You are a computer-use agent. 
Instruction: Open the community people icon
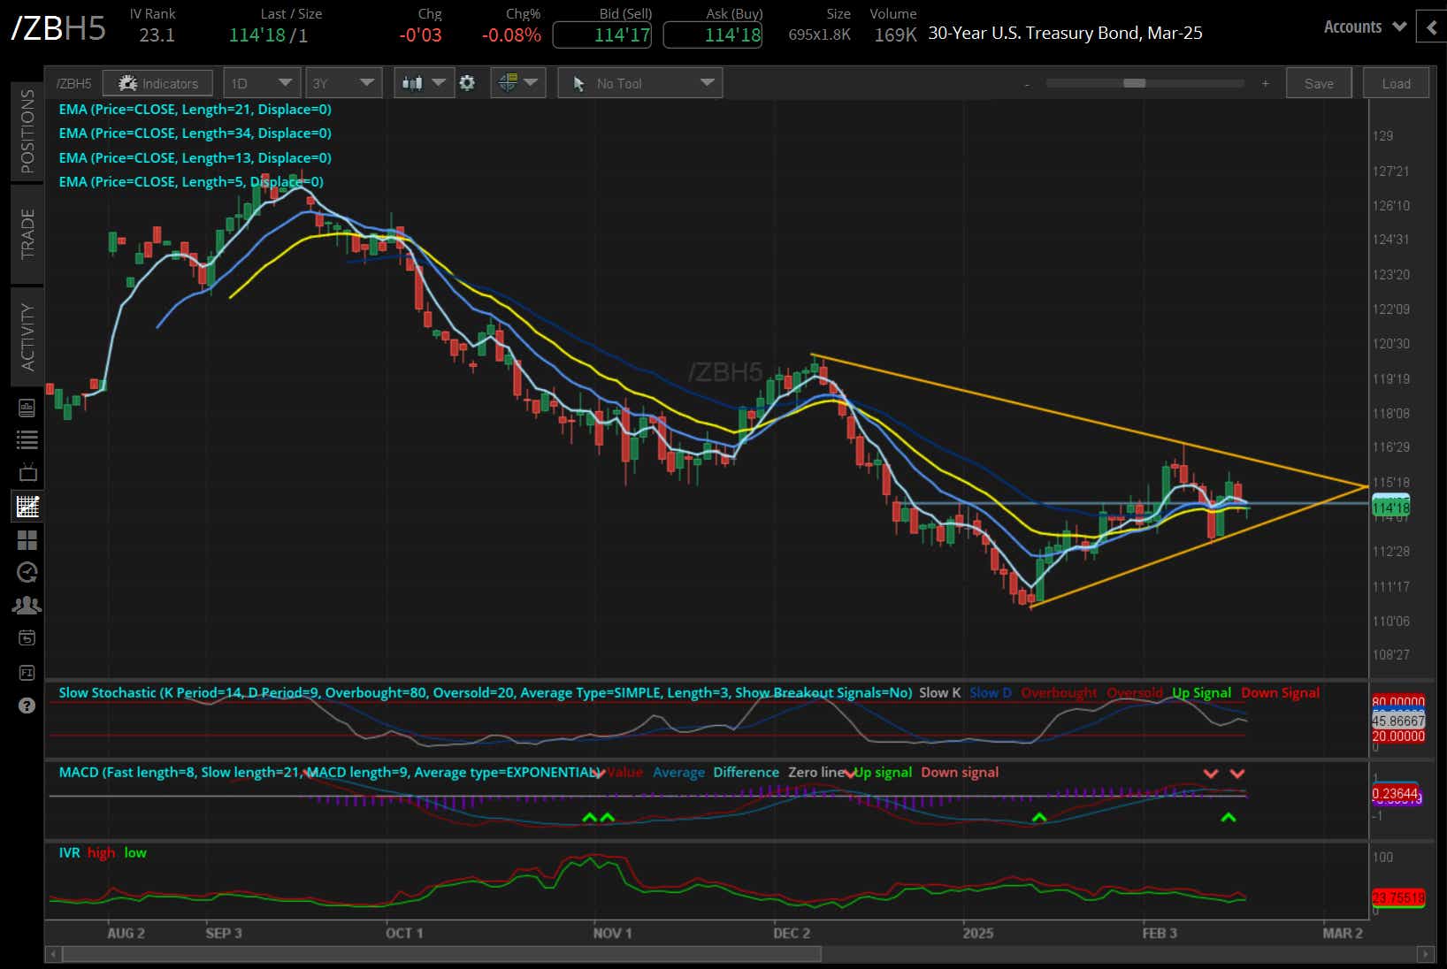(x=27, y=606)
